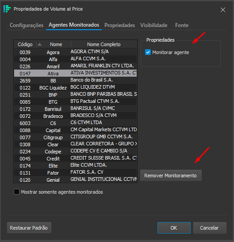Click code 6003 in the agents table
The image size is (234, 242).
(x=25, y=124)
